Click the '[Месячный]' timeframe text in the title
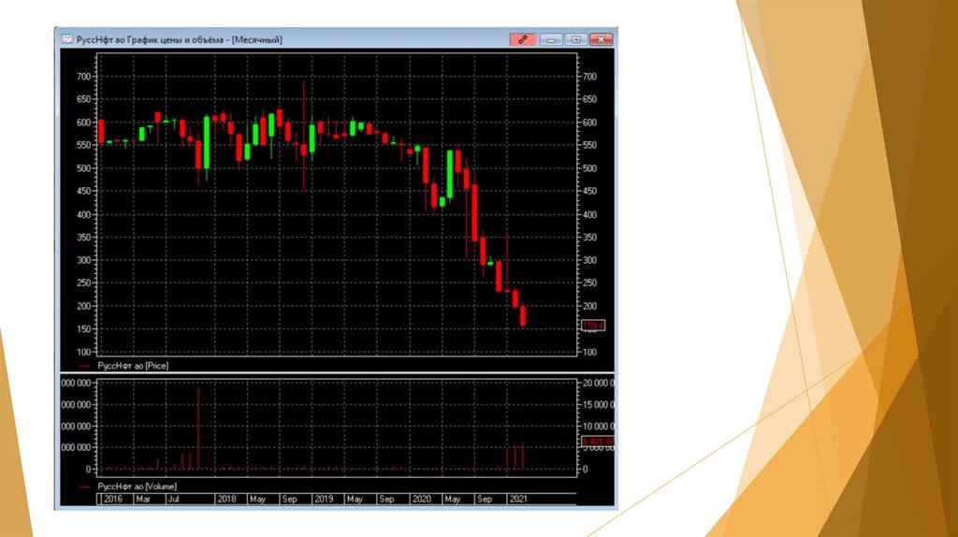This screenshot has height=537, width=958. (257, 39)
